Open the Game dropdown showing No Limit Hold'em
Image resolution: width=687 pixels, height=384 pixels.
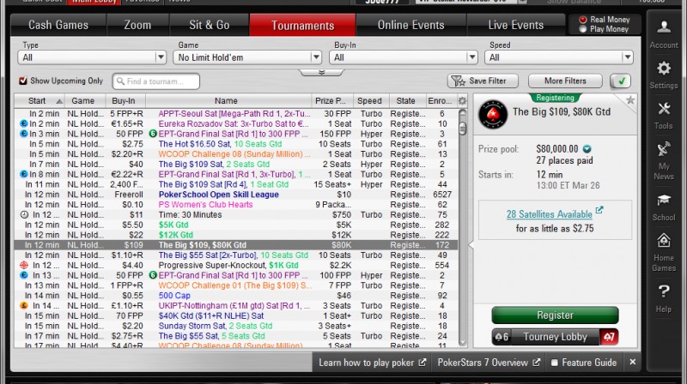pyautogui.click(x=247, y=57)
